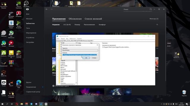Screen dimensions: 190x106
Task: Select Macromedia key in registry tree
Action: [x=64, y=66]
